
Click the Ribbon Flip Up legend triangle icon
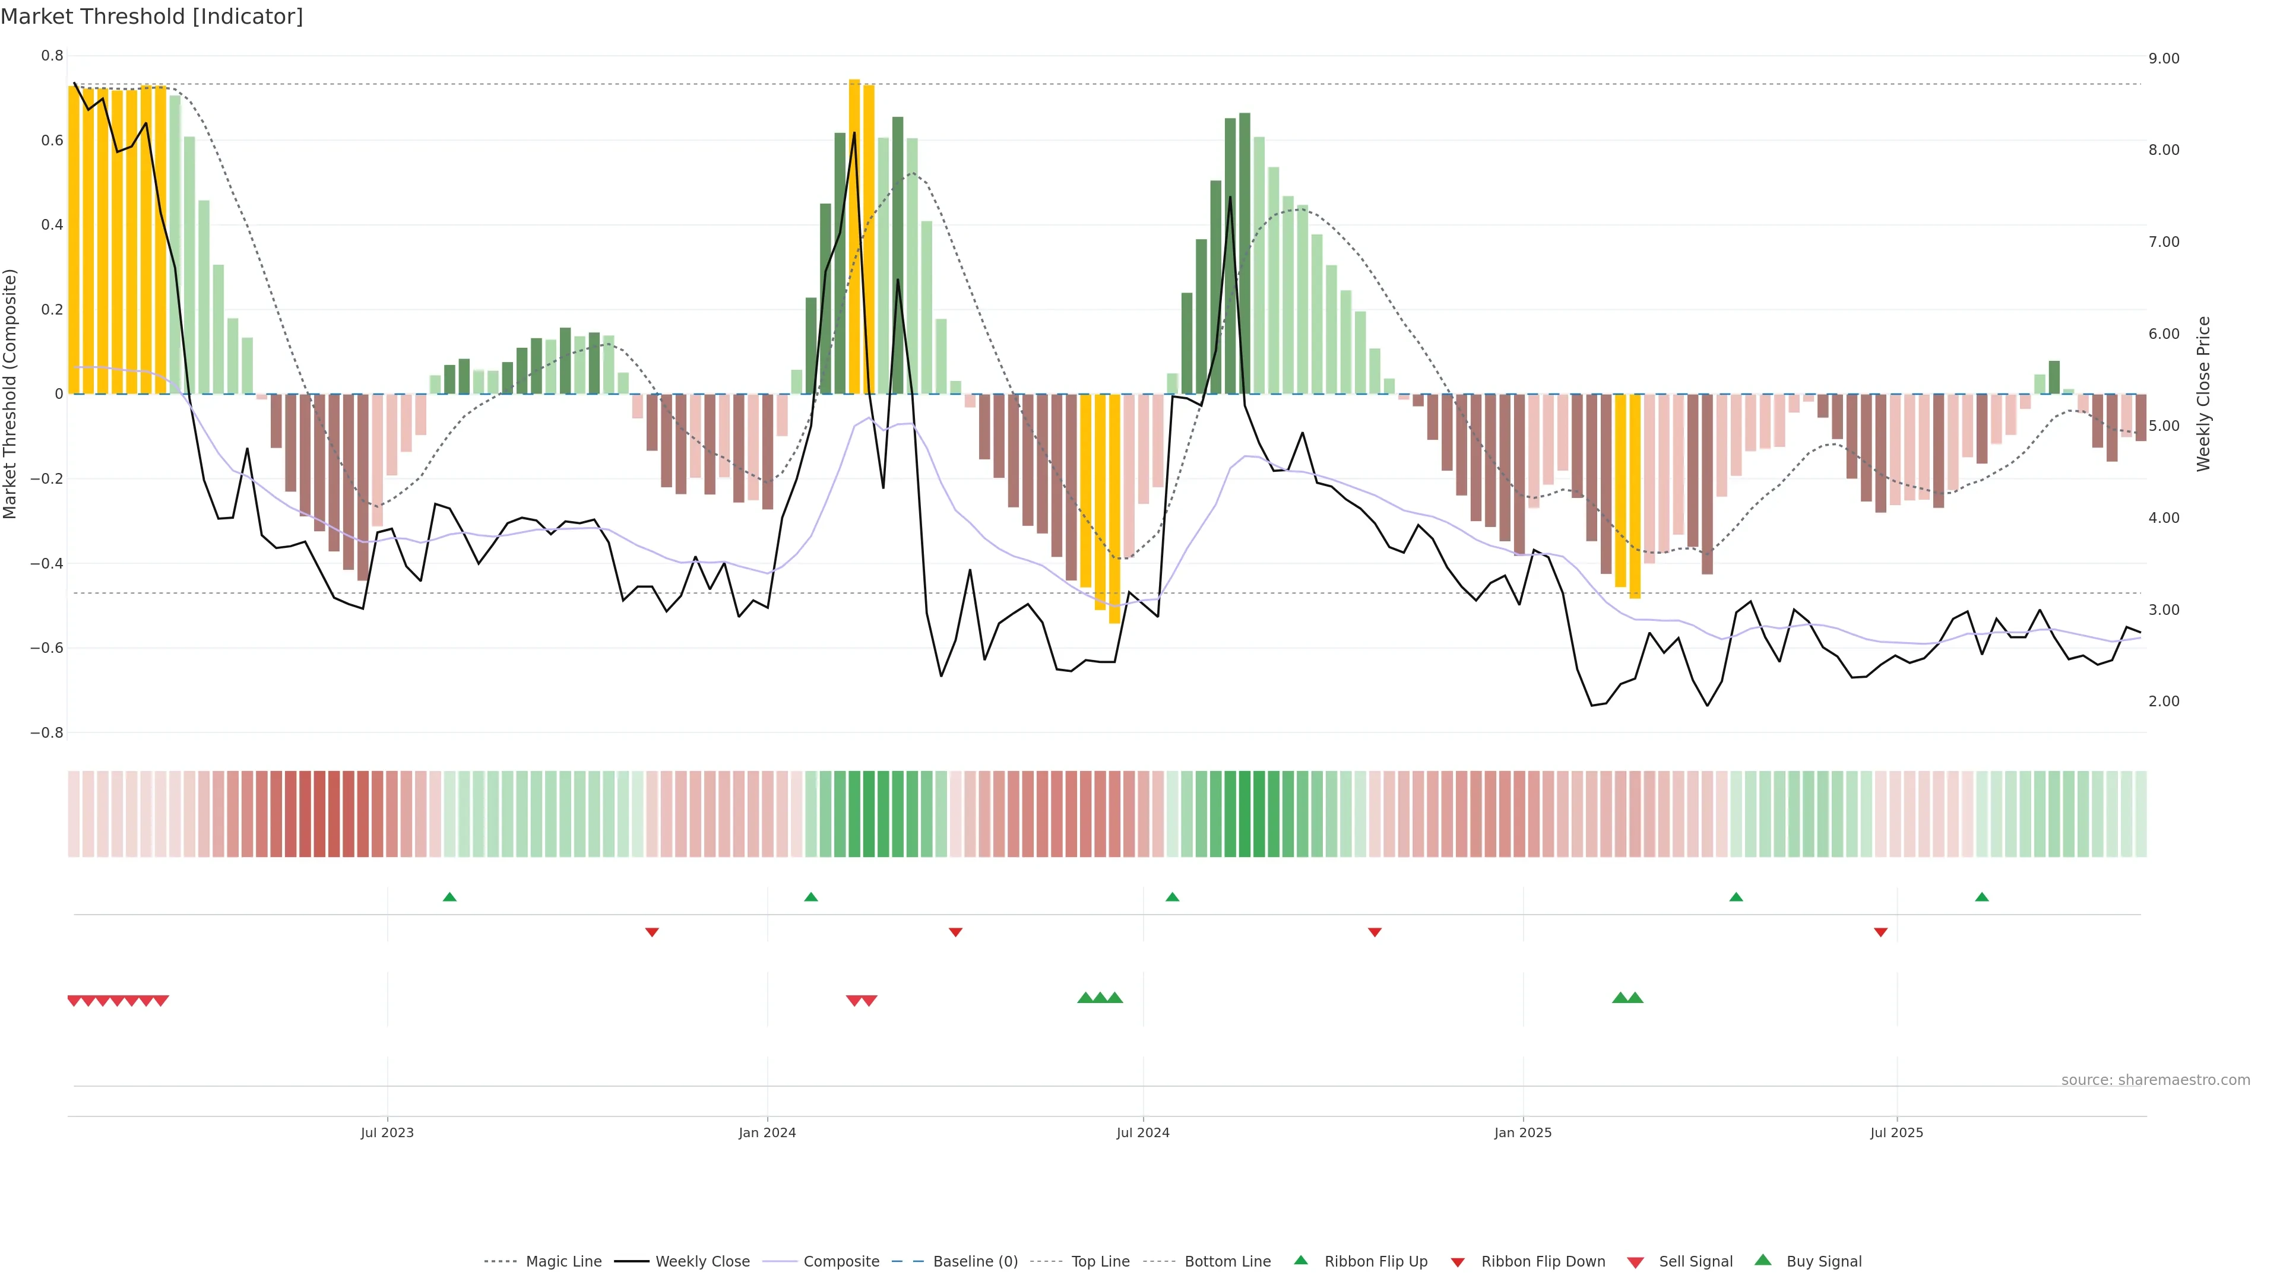(1300, 1260)
